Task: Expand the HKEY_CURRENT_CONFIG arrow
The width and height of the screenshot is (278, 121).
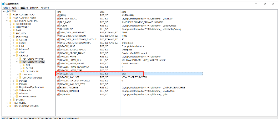Action: click(7, 106)
